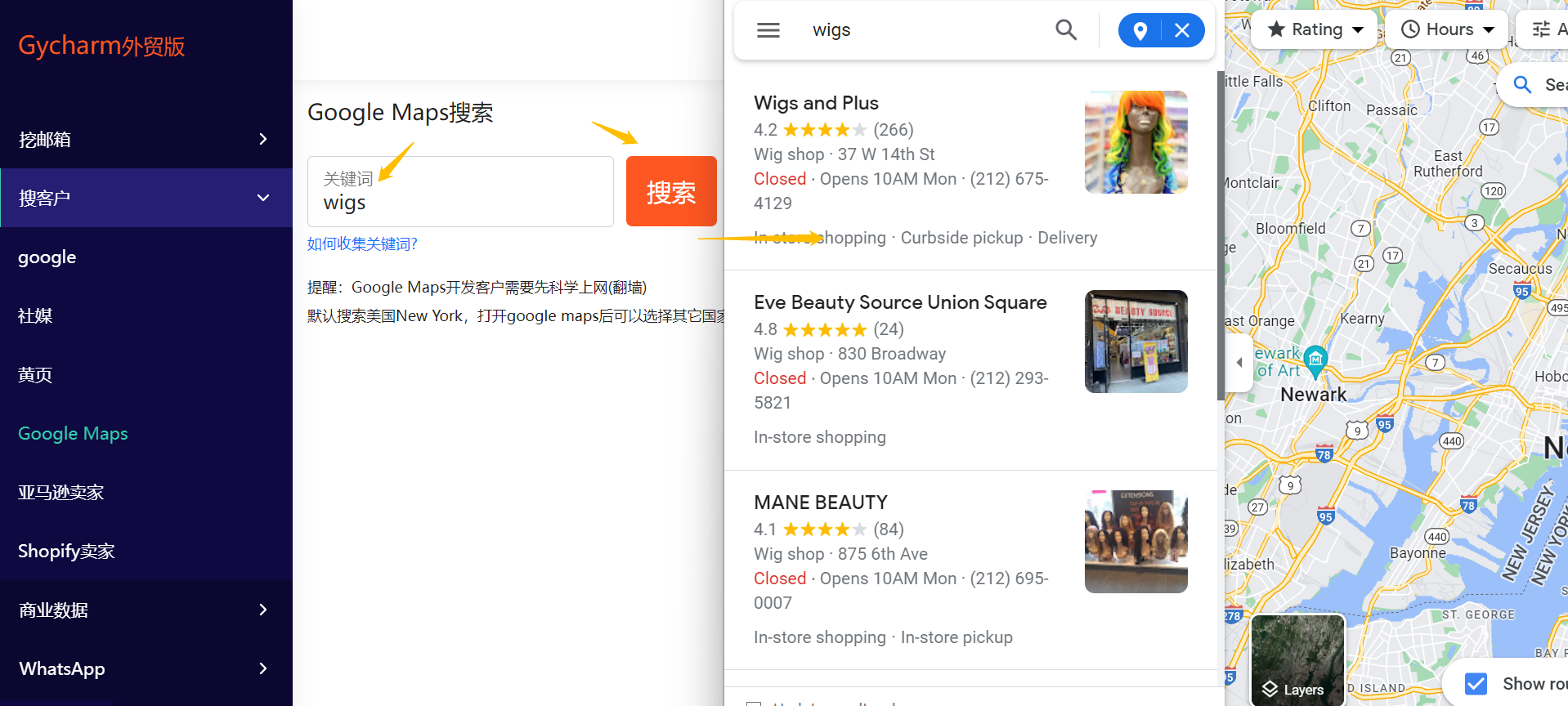Click the 'In-store shopping · In-store pickup' text
1568x706 pixels.
tap(883, 637)
